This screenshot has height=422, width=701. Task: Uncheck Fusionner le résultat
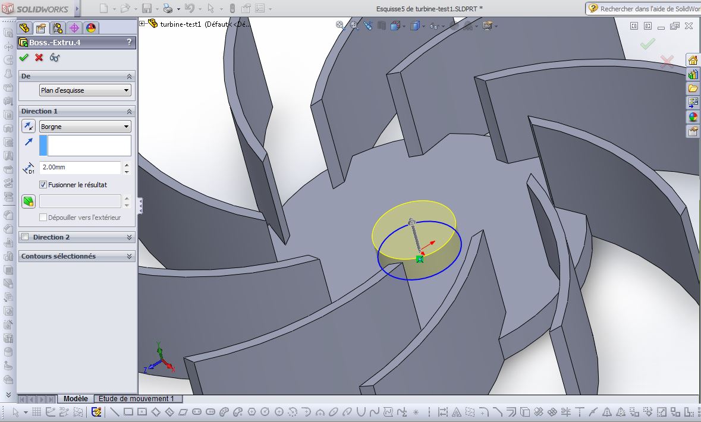pos(43,184)
